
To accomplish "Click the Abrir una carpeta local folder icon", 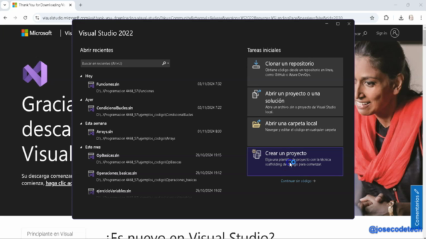I will tap(256, 124).
